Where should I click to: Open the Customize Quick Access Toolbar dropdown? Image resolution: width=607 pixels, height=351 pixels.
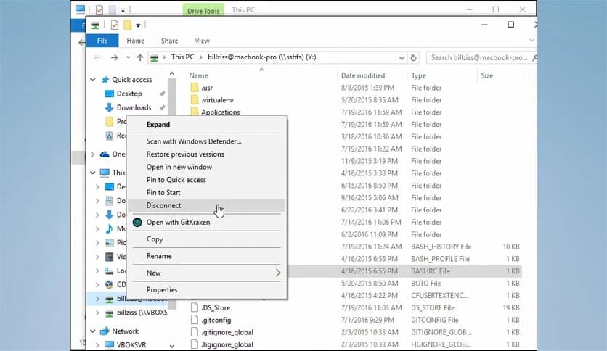138,25
